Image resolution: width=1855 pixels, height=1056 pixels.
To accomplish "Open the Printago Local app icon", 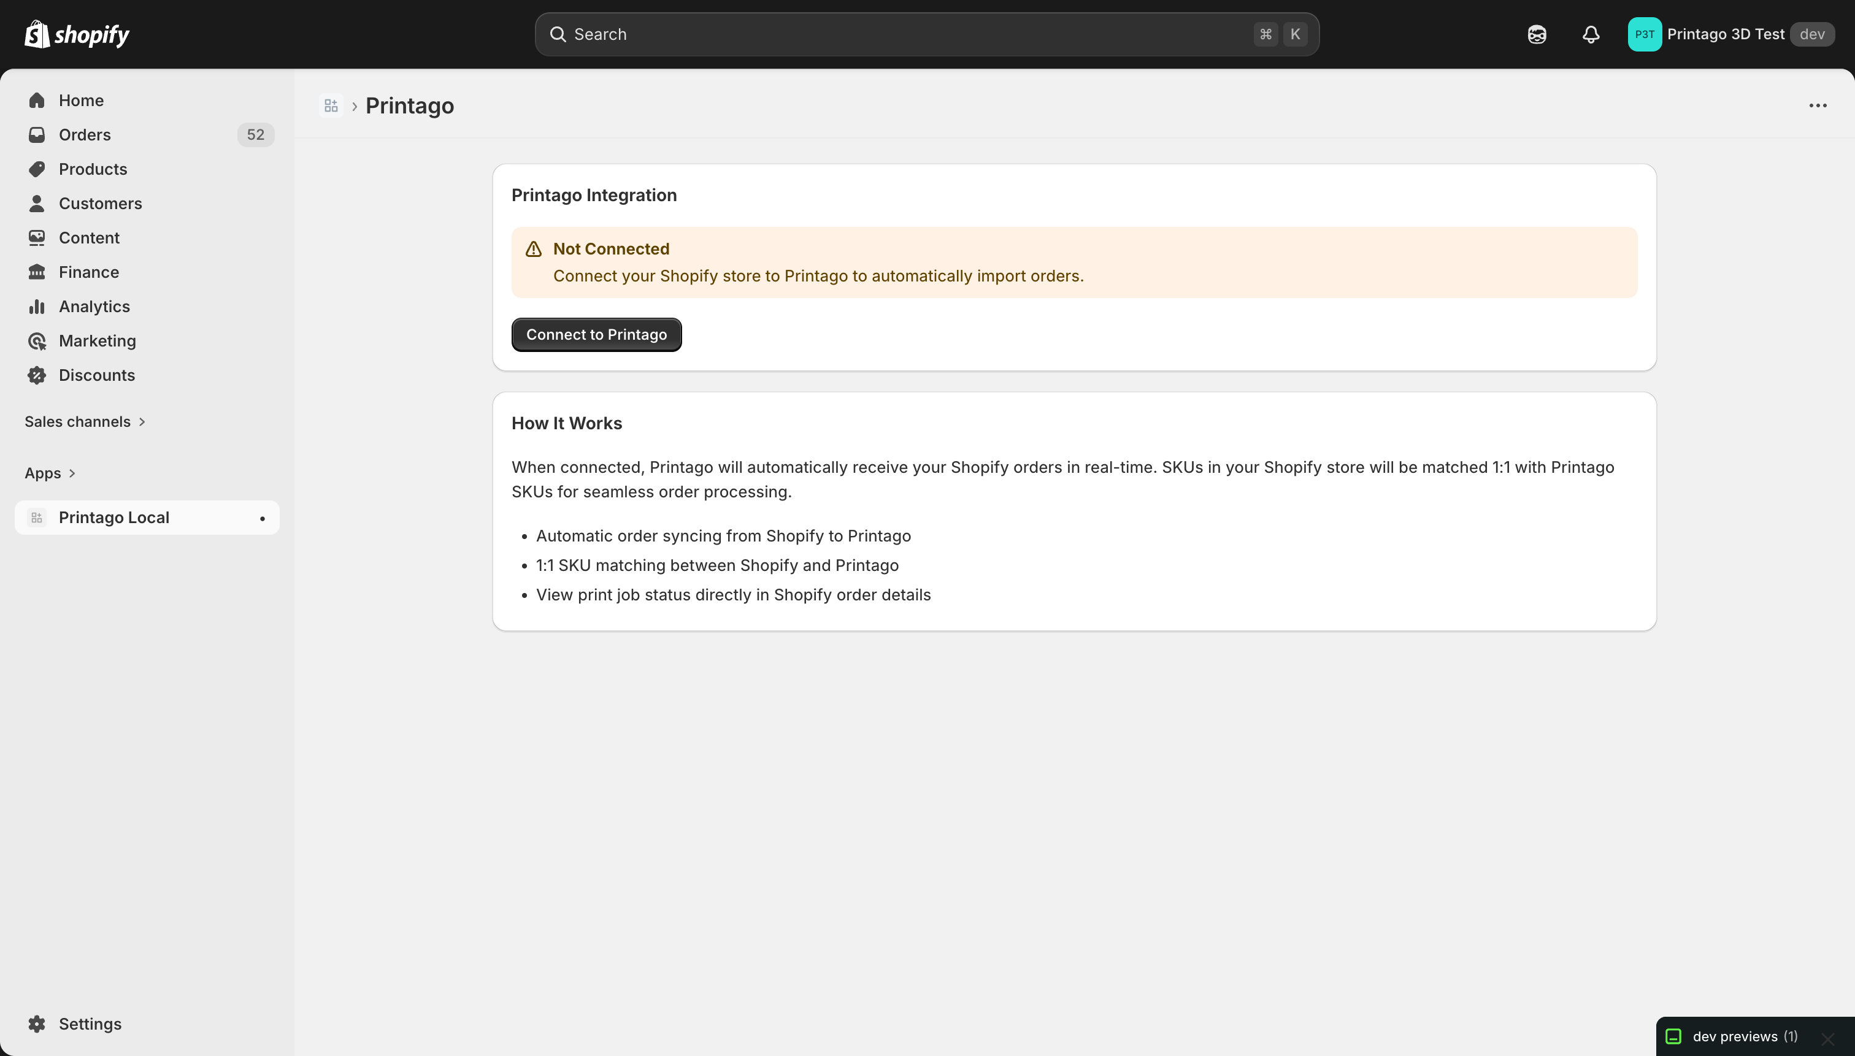I will [x=37, y=517].
